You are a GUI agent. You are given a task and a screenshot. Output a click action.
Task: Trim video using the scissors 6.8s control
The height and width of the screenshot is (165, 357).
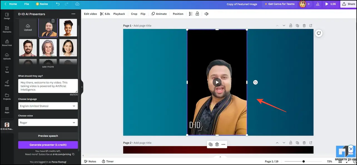coord(105,14)
